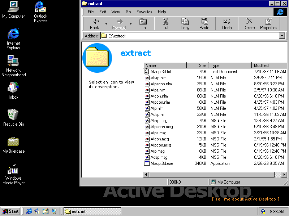The height and width of the screenshot is (216, 289).
Task: Click the Paste toolbar icon
Action: (204, 24)
